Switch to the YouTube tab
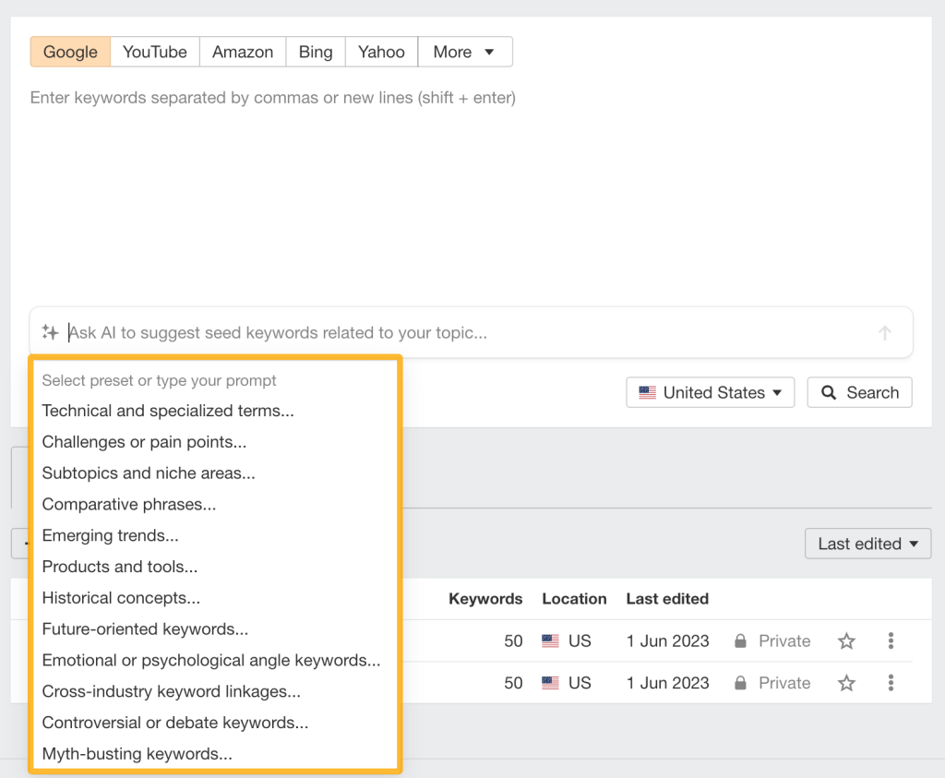The height and width of the screenshot is (778, 945). point(155,52)
